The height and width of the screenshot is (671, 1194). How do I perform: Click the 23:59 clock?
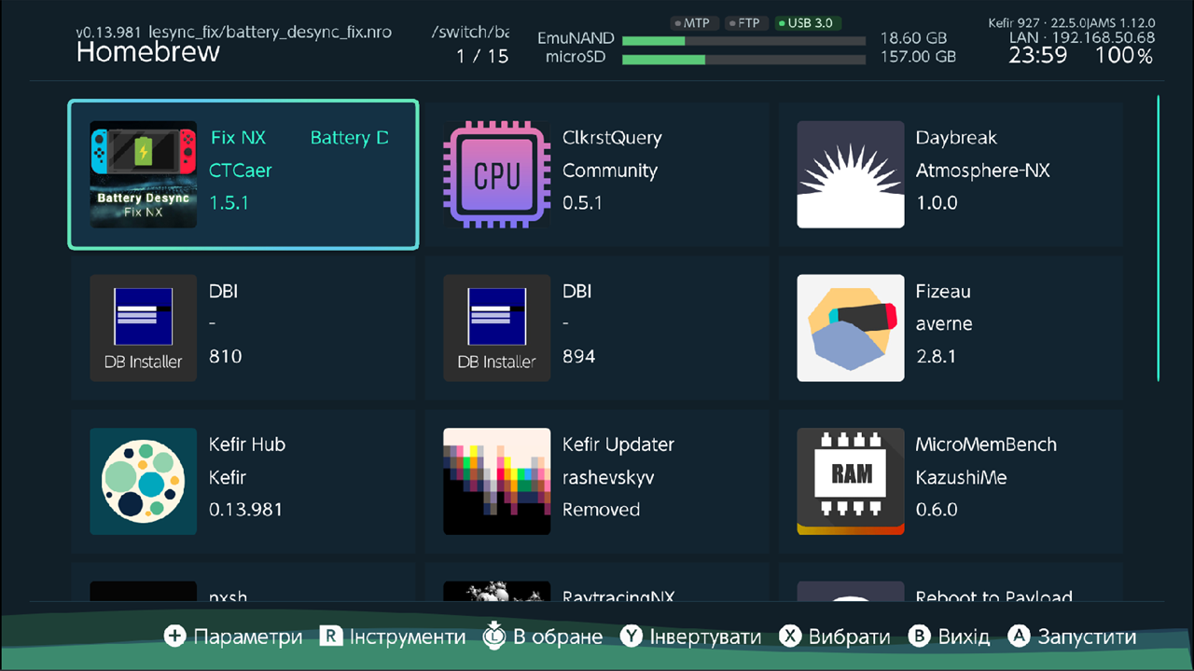click(1038, 56)
